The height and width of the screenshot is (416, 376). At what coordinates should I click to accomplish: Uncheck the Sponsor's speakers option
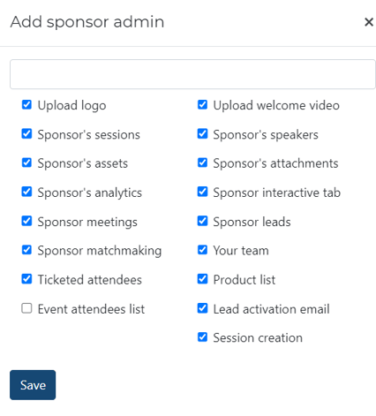pos(202,133)
